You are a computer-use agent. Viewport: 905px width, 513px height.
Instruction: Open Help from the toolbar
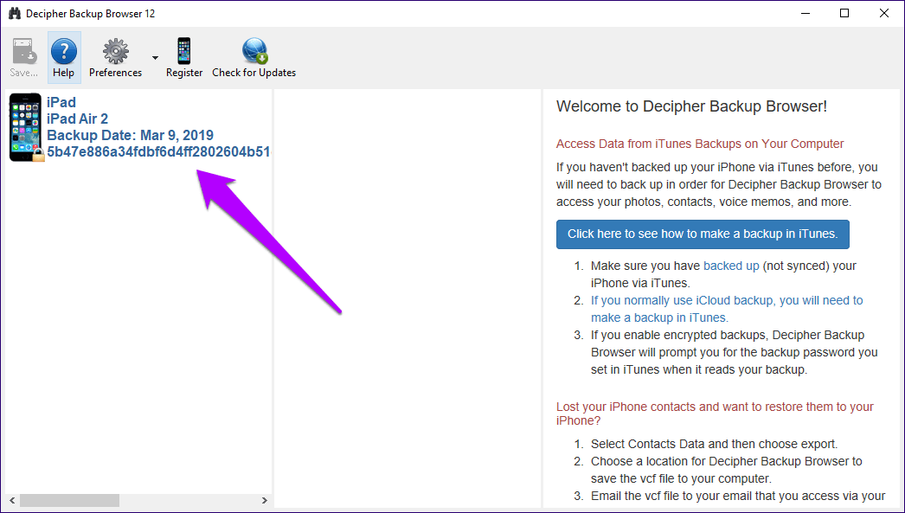[x=63, y=57]
